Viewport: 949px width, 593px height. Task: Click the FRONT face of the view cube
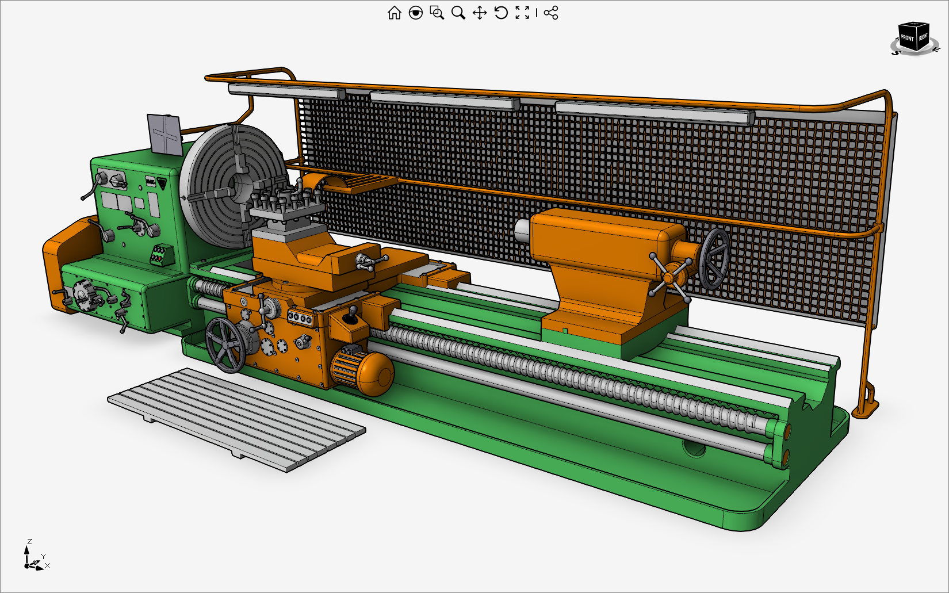click(x=907, y=38)
